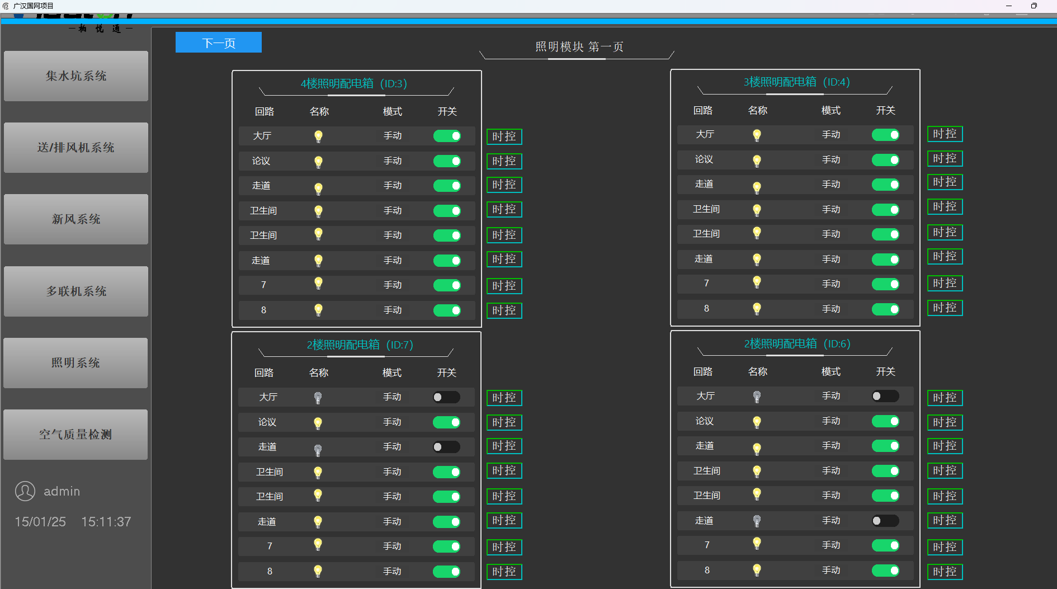Click 时控 beside row 8 of 2楼 ID:6
The height and width of the screenshot is (589, 1057).
[x=945, y=572]
